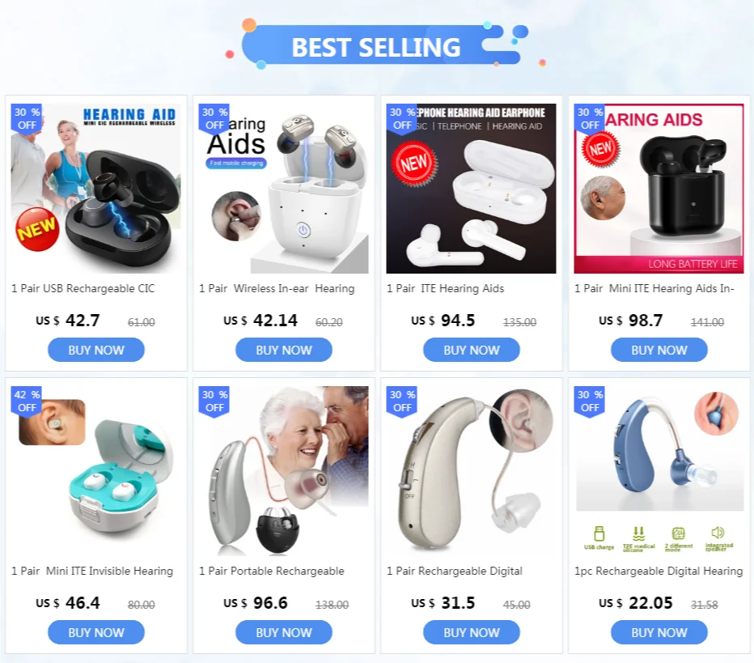Click BUY NOW for USB Rechargeable CIC
This screenshot has height=663, width=754.
95,350
